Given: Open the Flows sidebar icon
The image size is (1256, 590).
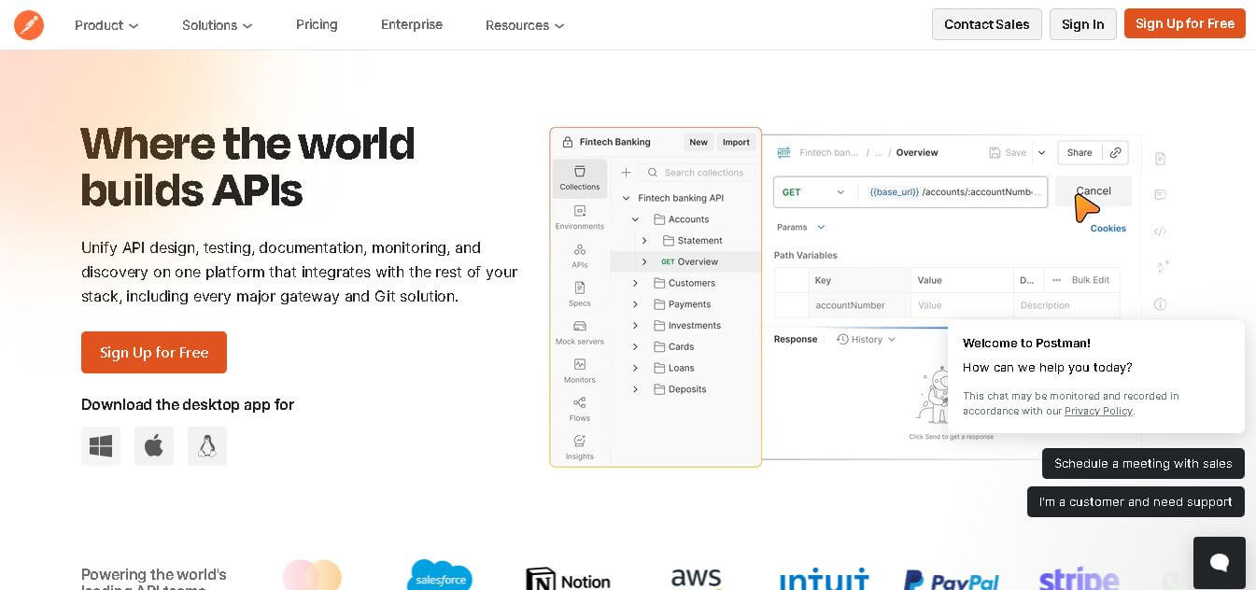Looking at the screenshot, I should tap(580, 409).
